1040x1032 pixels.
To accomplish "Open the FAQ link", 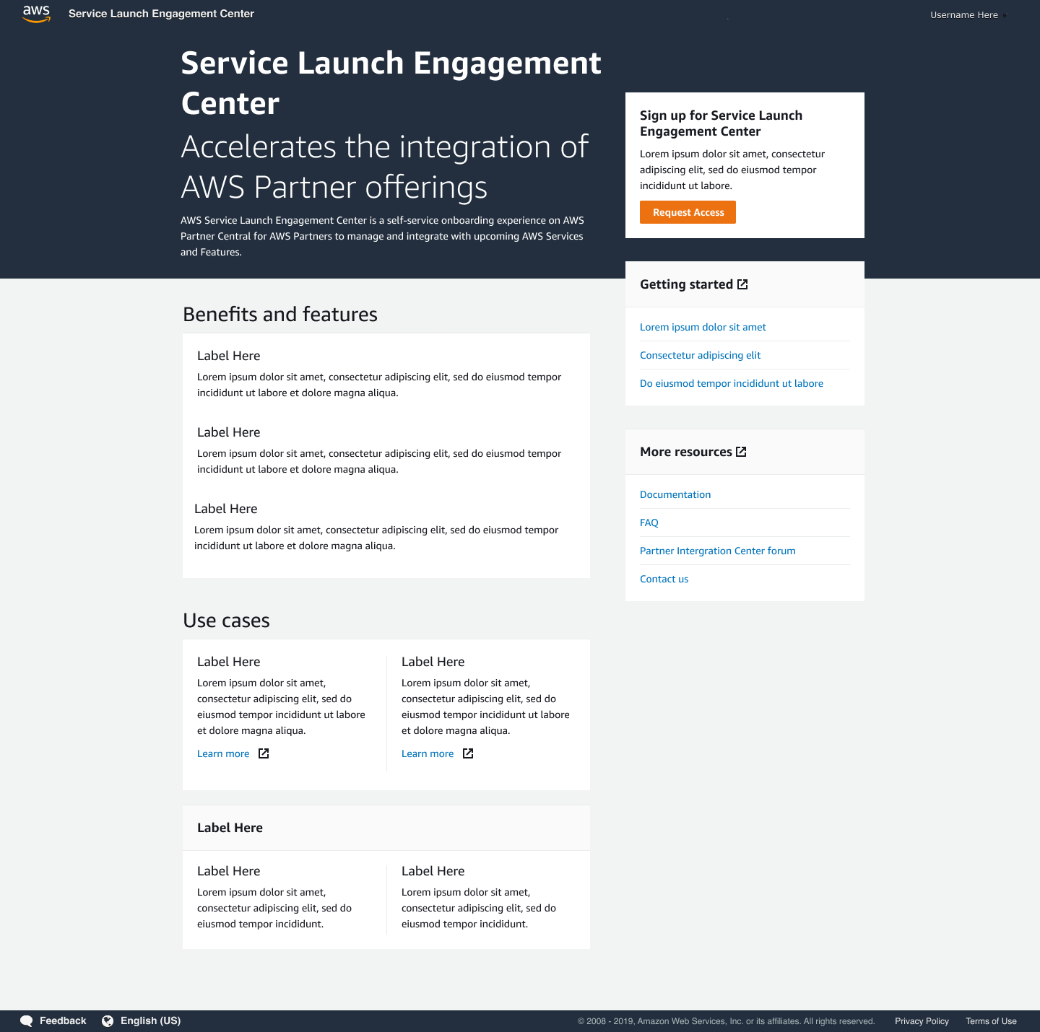I will click(x=649, y=522).
